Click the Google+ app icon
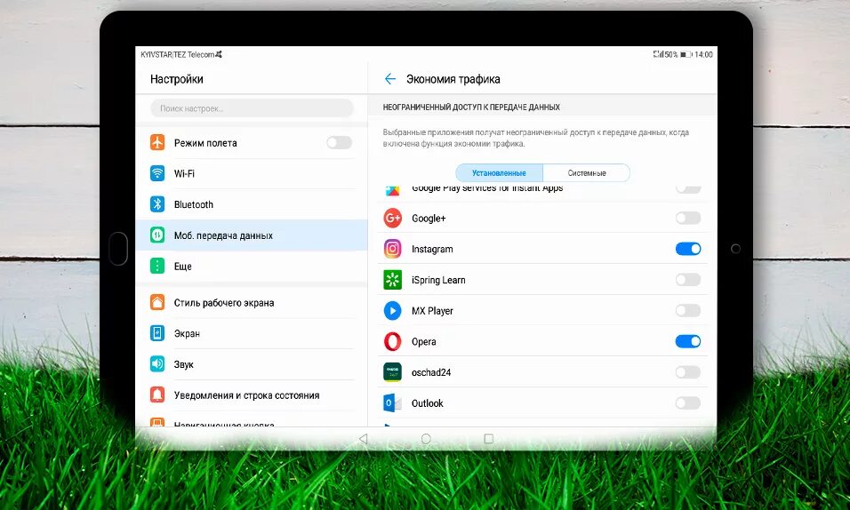This screenshot has width=850, height=510. (392, 218)
